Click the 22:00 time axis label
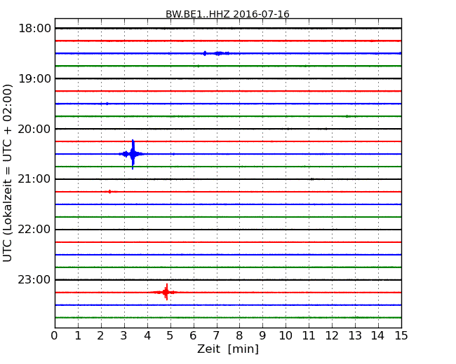This screenshot has height=364, width=456. [34, 230]
